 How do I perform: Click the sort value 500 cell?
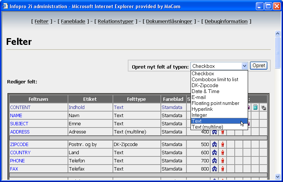[198, 144]
